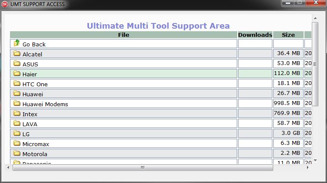The height and width of the screenshot is (183, 327).
Task: Open the Huawei Modems folder icon
Action: coord(17,103)
